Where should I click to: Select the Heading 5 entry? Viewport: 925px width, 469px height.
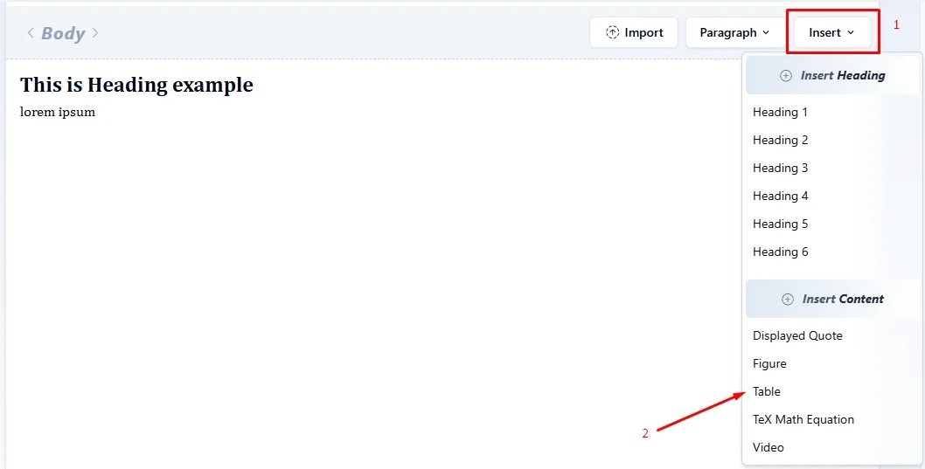pos(780,224)
